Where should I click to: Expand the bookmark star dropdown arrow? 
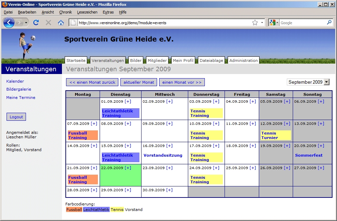(x=262, y=22)
